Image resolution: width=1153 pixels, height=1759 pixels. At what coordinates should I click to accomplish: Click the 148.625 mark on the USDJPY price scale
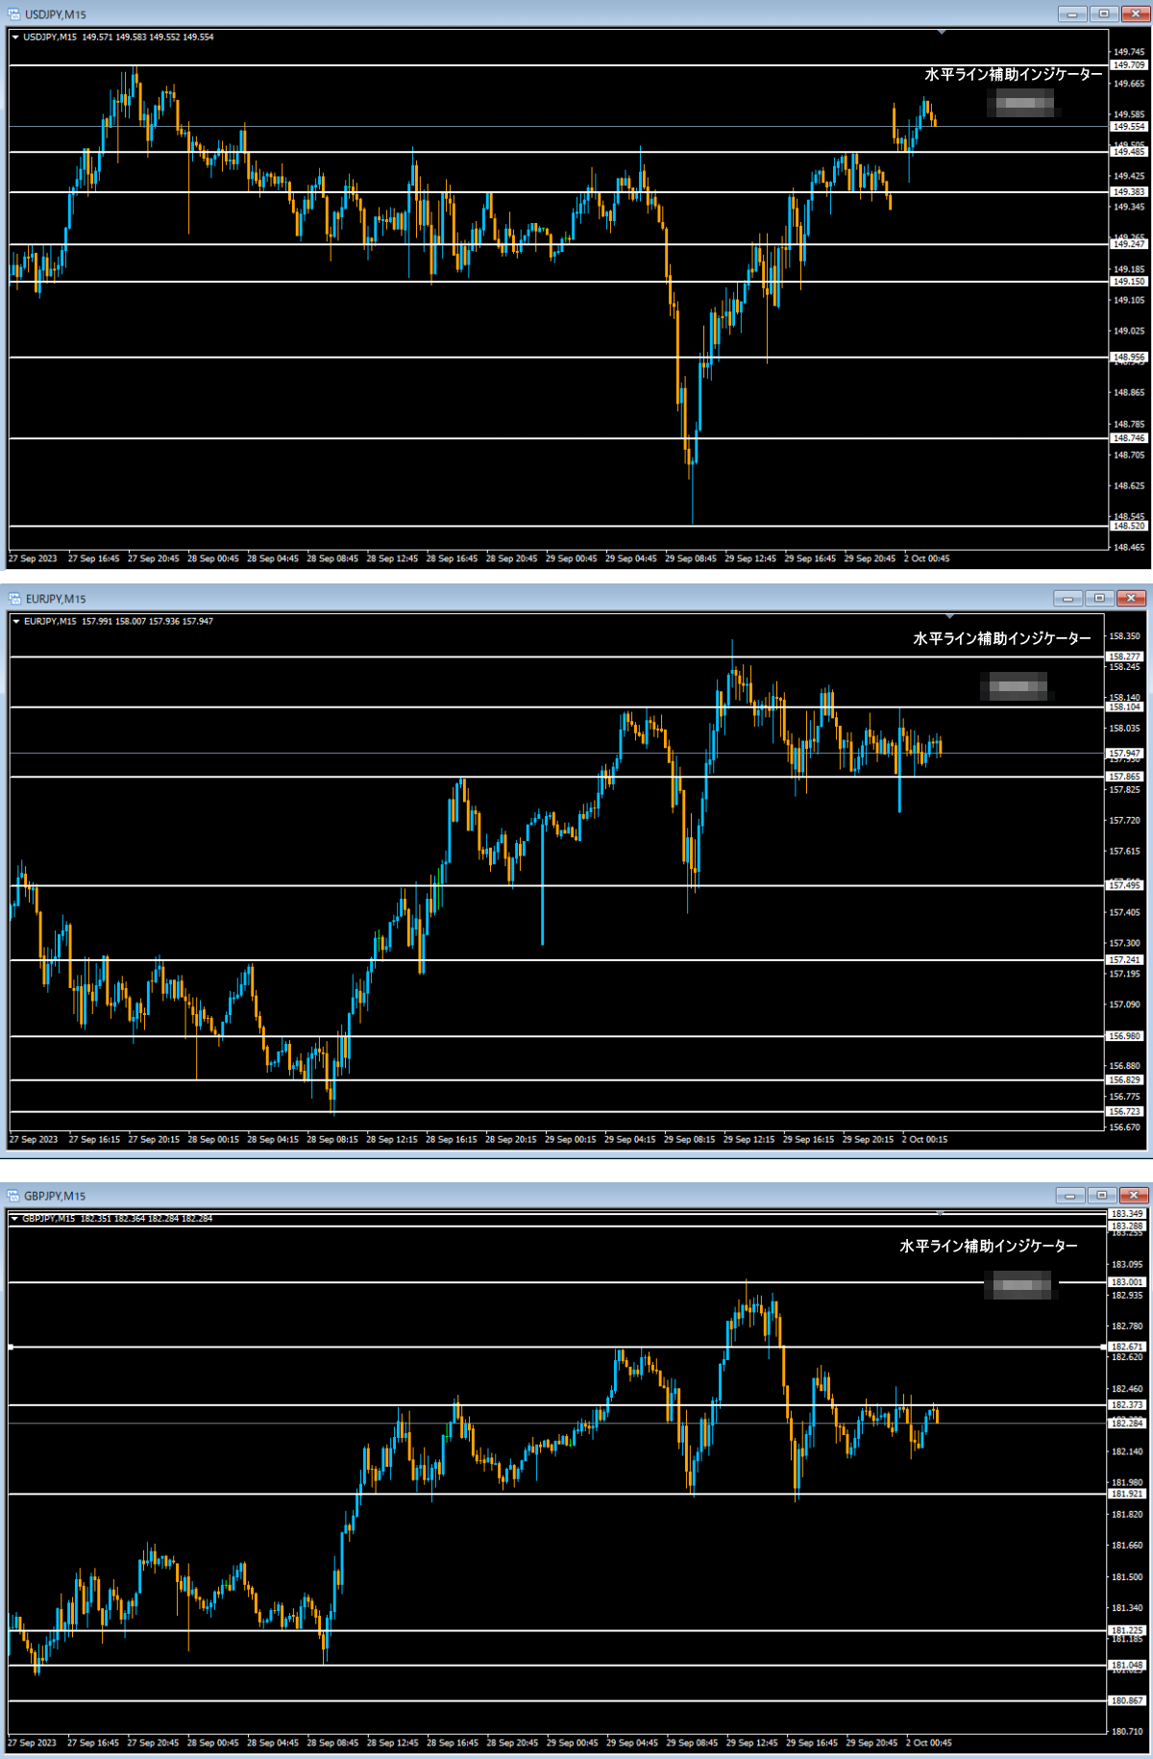tap(1128, 486)
